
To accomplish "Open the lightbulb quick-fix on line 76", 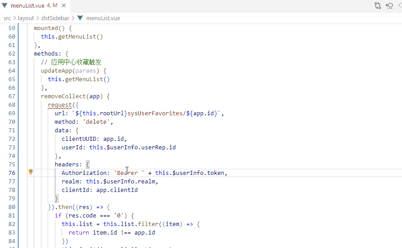I will [31, 172].
